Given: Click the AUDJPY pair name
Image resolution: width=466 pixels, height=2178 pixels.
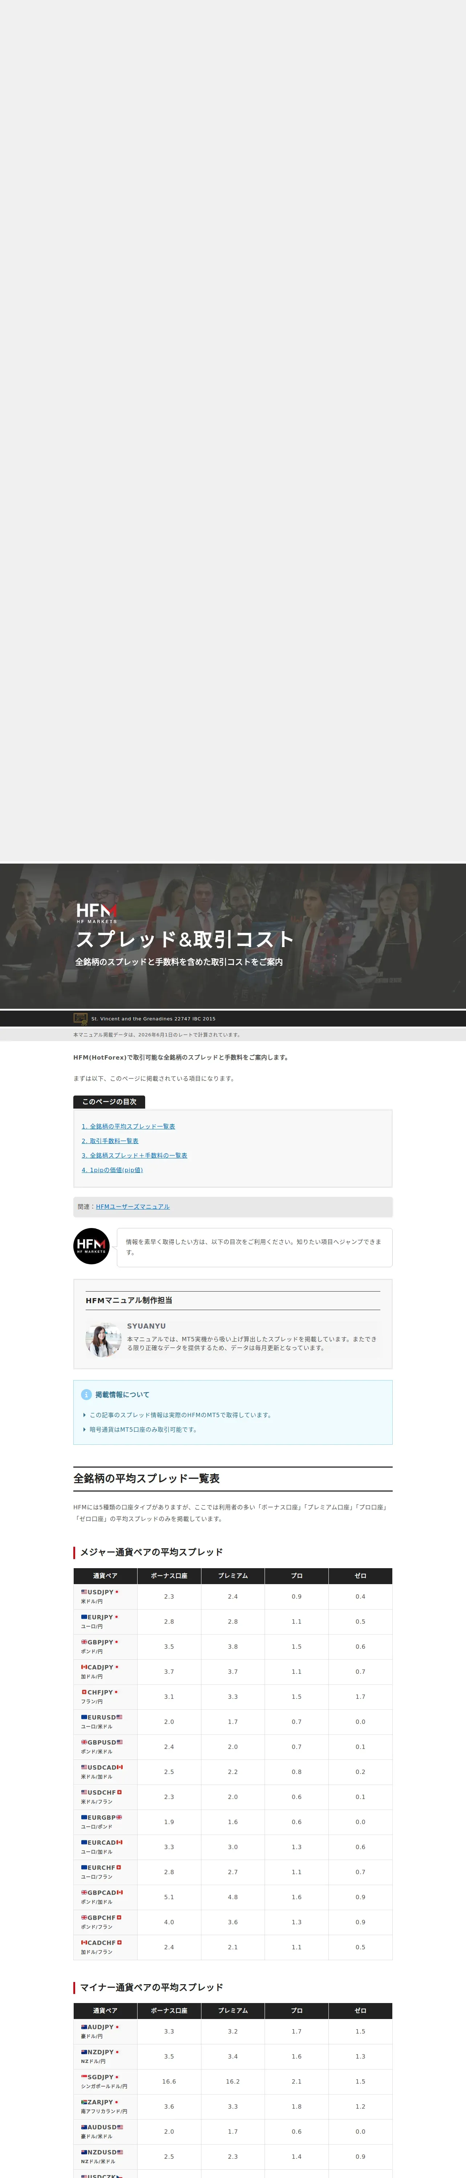Looking at the screenshot, I should pos(101,2027).
